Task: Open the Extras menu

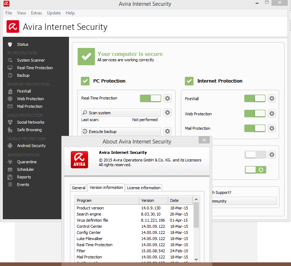Action: click(x=36, y=13)
